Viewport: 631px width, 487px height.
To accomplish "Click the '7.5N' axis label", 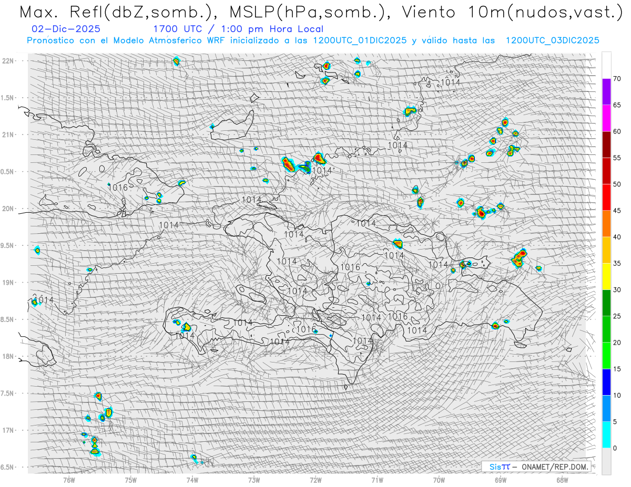I will [7, 393].
